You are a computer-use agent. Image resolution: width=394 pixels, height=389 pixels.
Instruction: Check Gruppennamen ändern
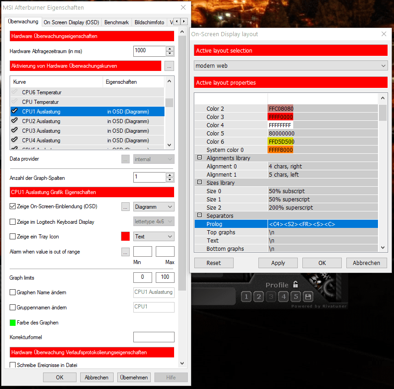pos(12,308)
